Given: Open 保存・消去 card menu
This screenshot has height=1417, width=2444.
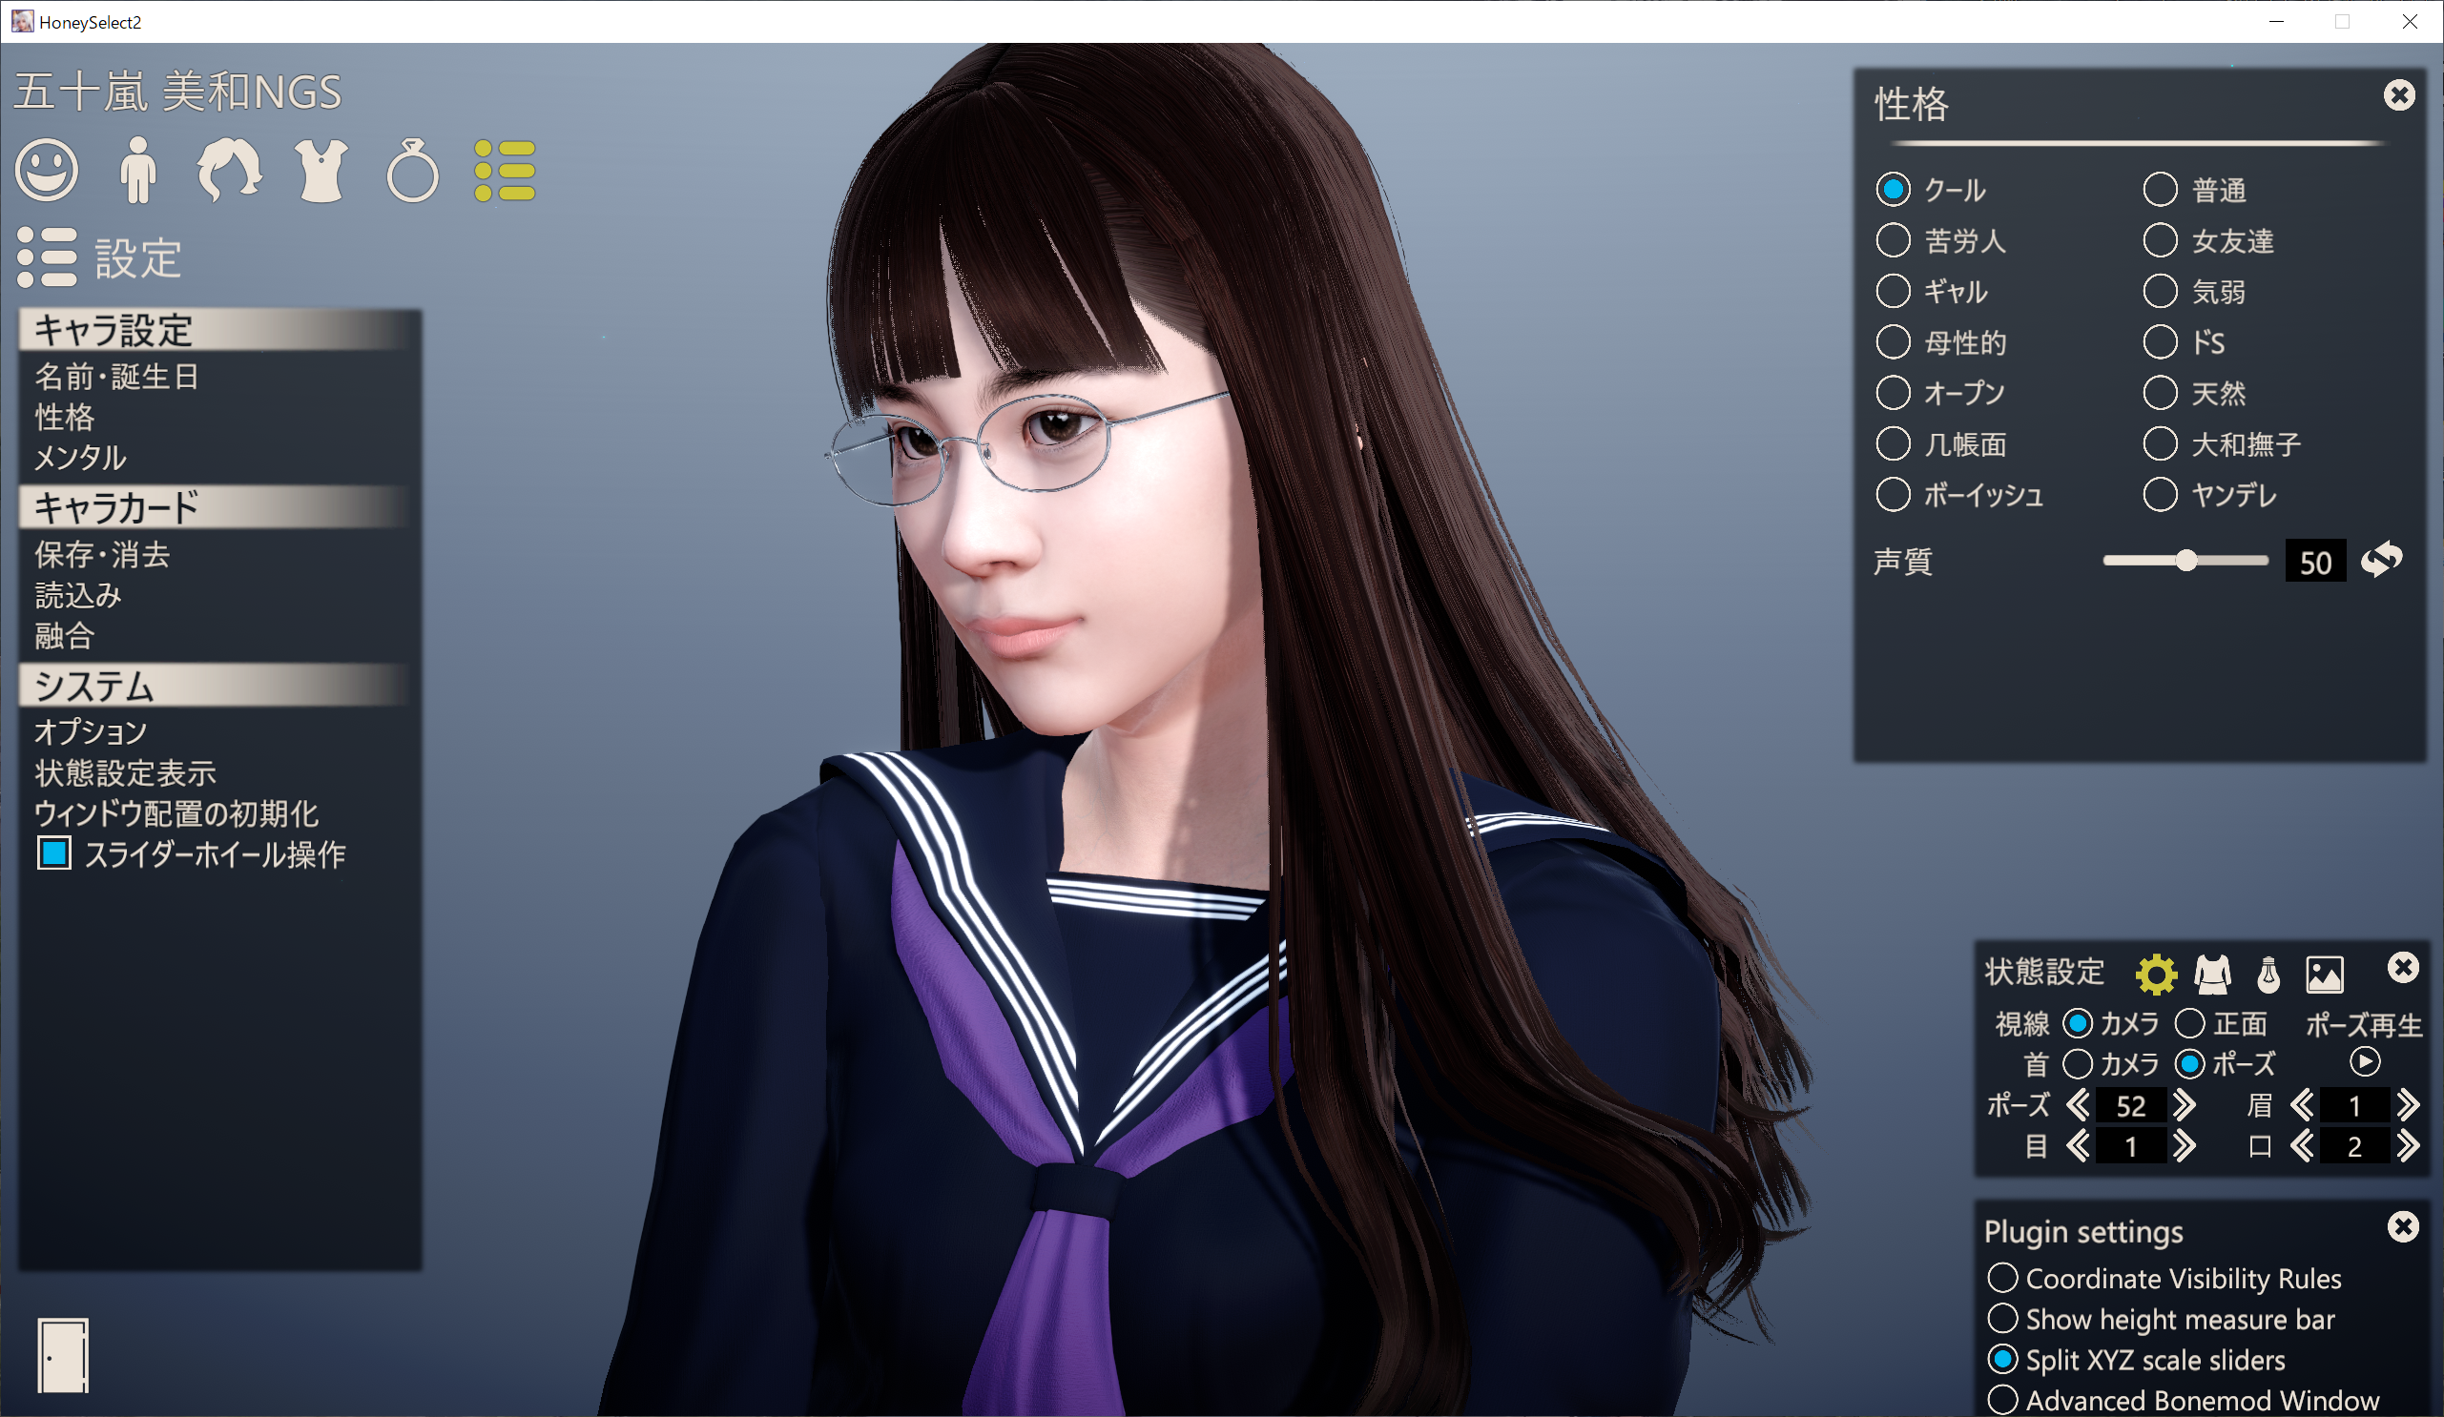Looking at the screenshot, I should [x=102, y=554].
